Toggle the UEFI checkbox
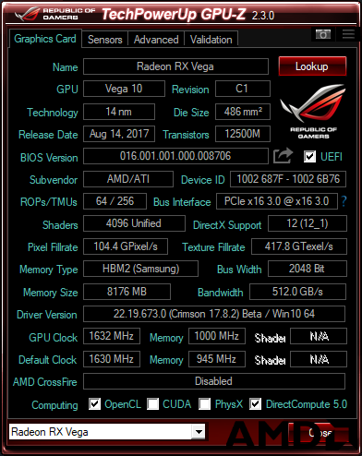The image size is (362, 456). (x=309, y=157)
